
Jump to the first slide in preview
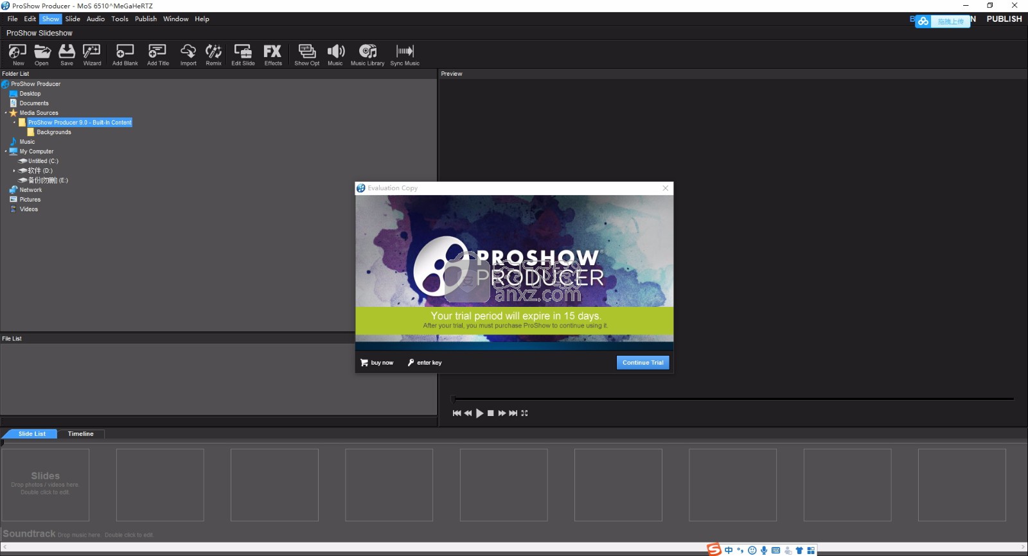coord(457,413)
